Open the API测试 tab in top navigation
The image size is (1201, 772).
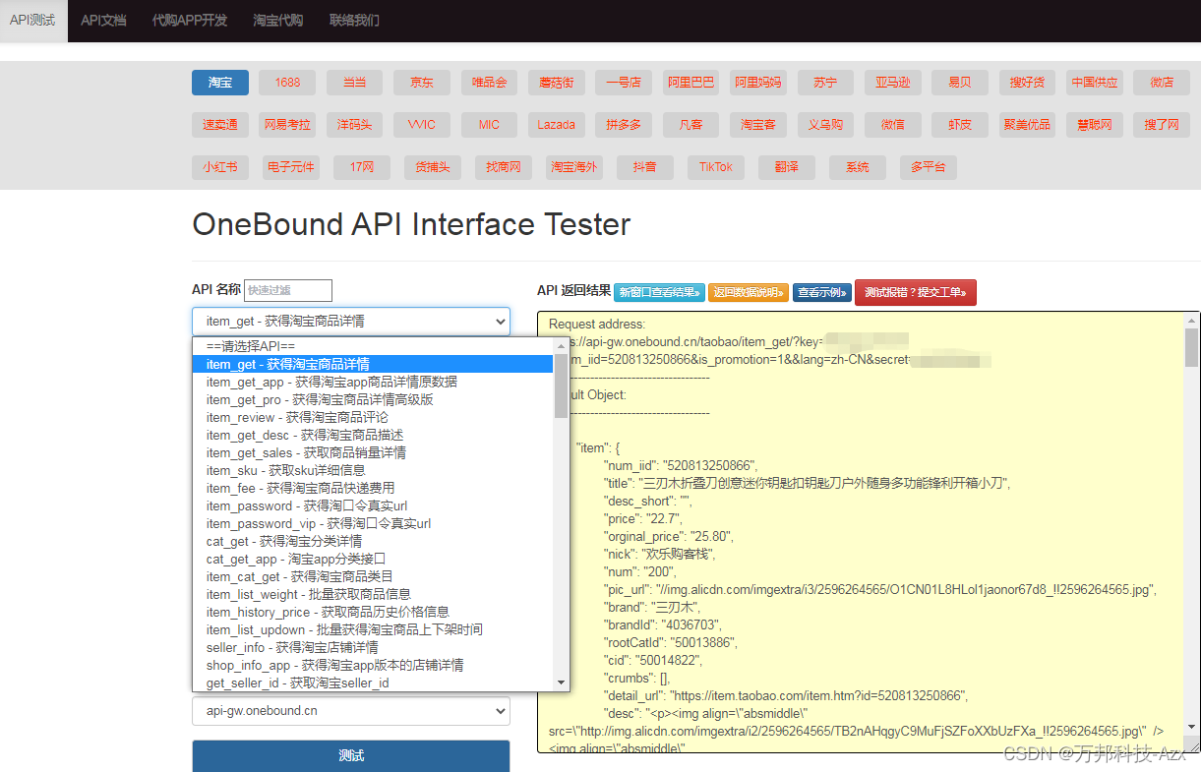33,21
